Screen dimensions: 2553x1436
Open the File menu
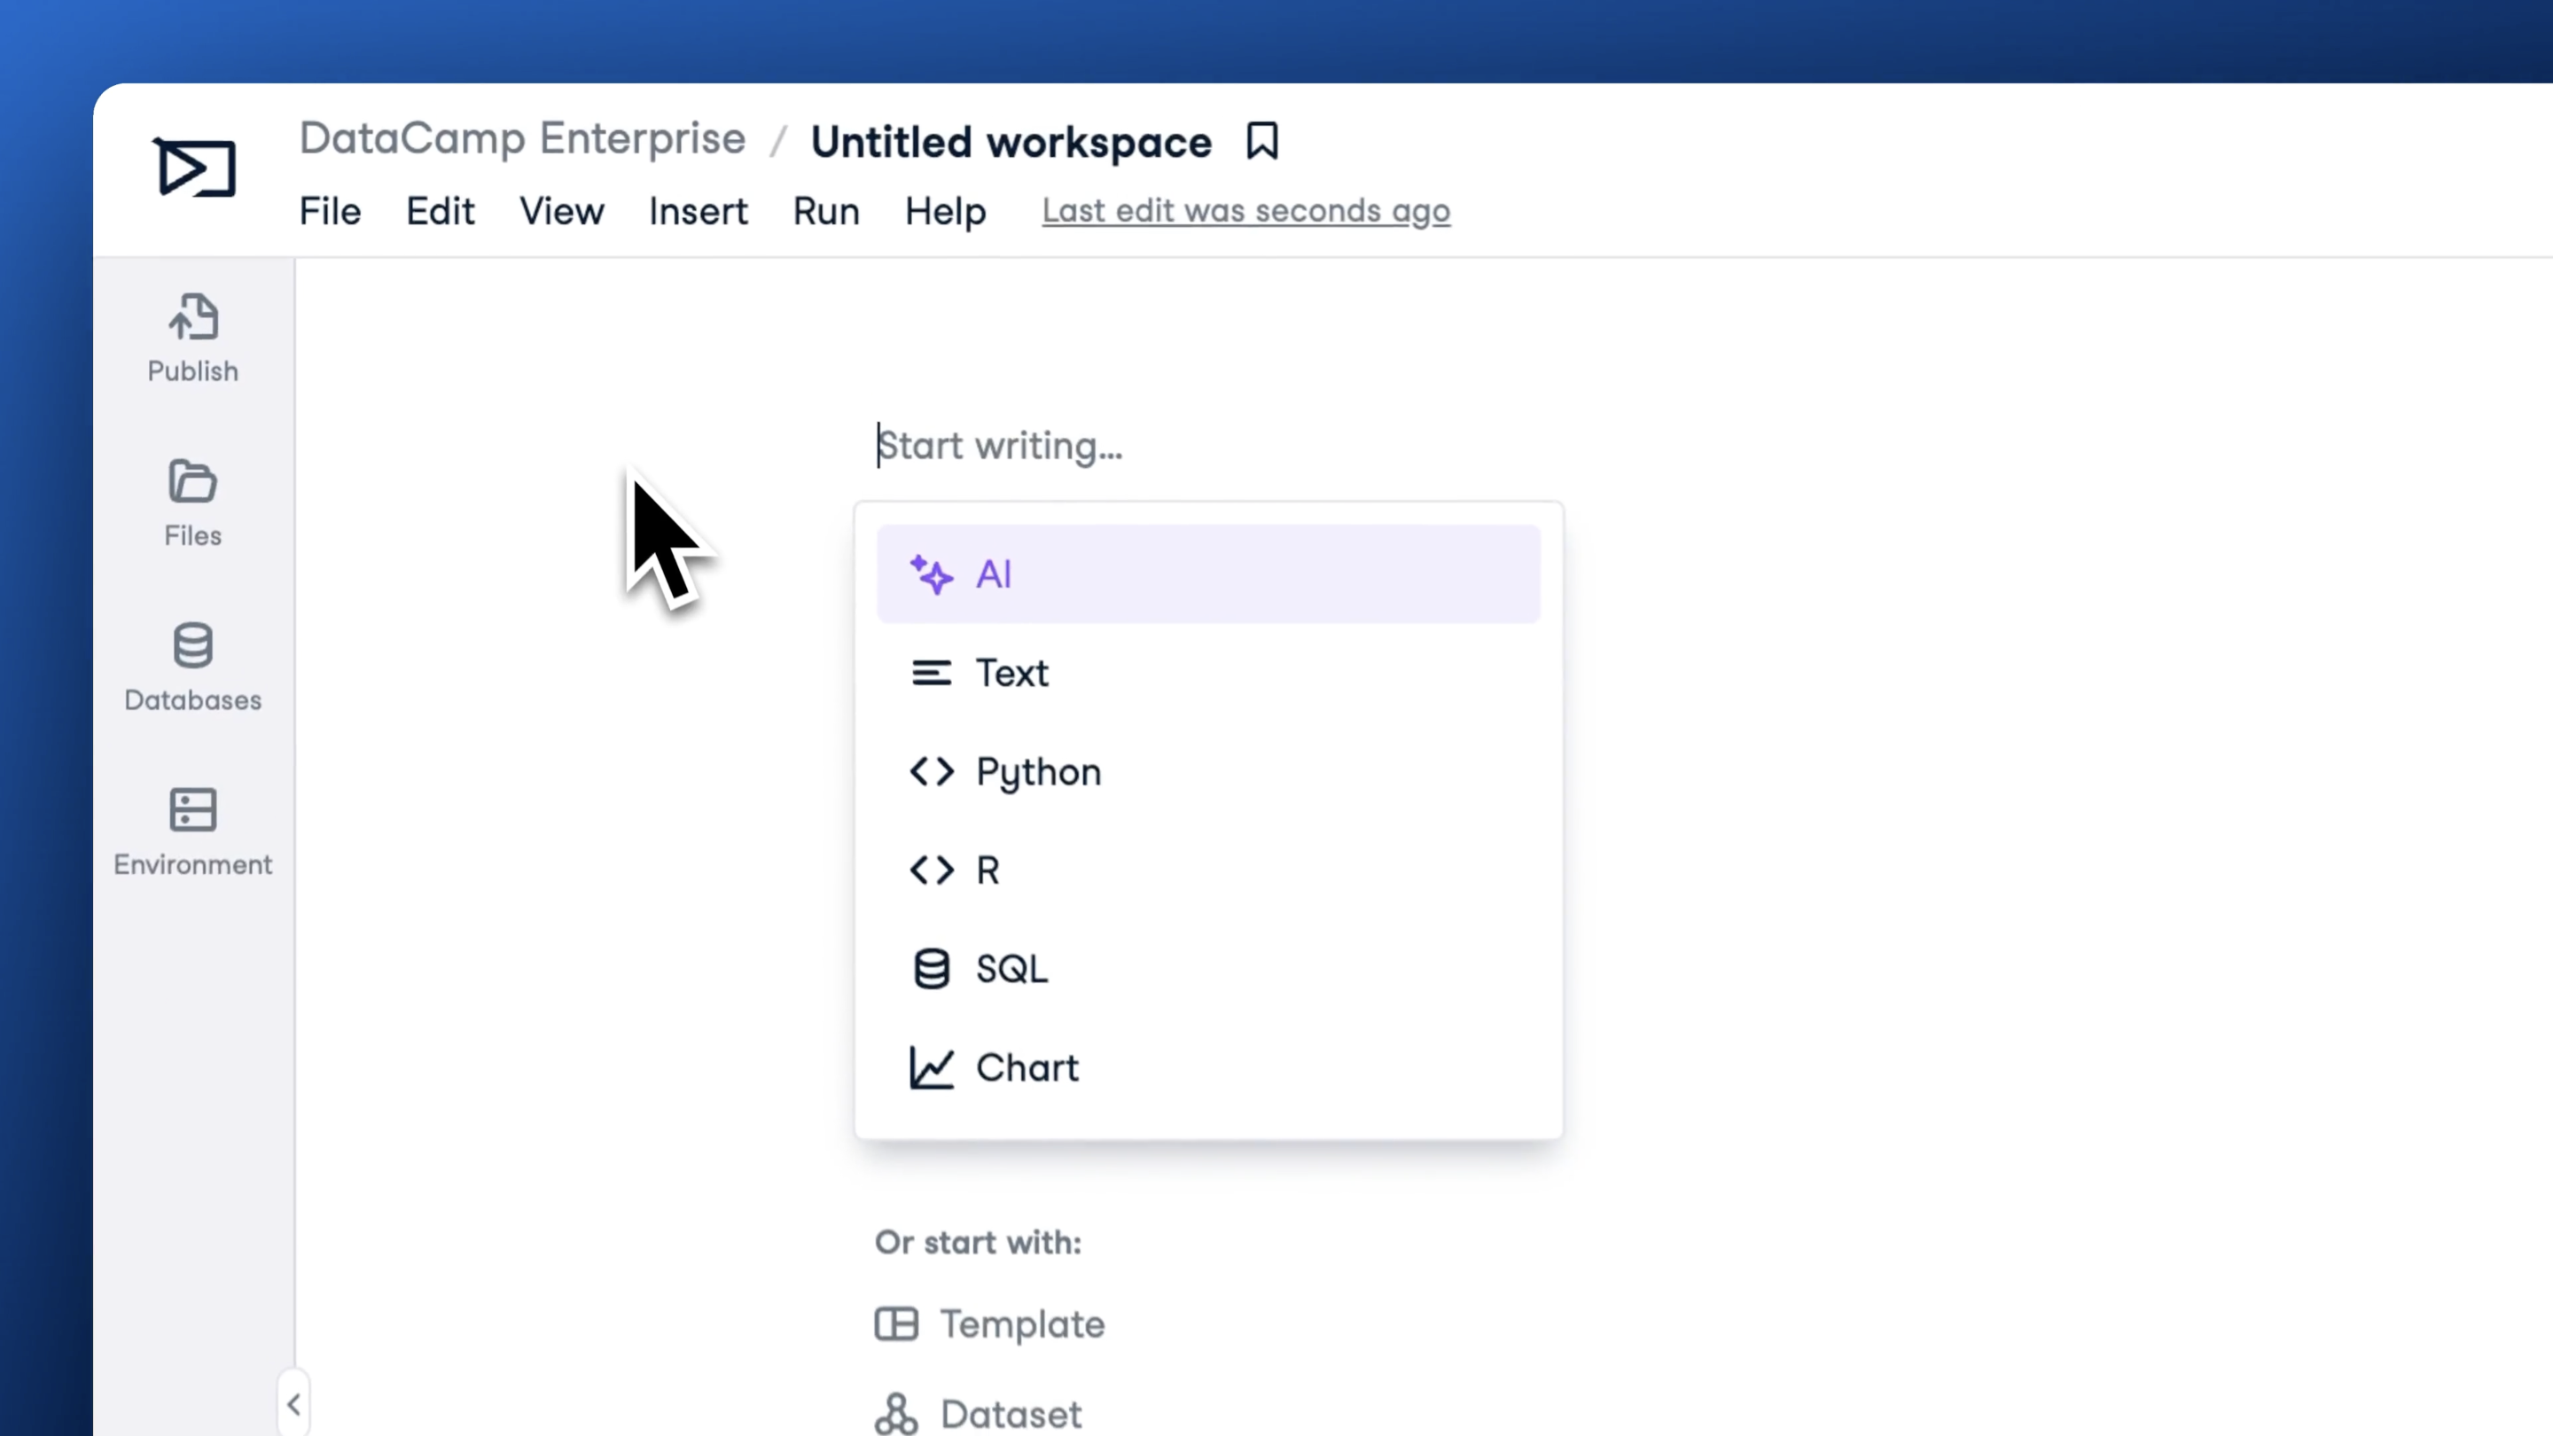click(x=330, y=210)
